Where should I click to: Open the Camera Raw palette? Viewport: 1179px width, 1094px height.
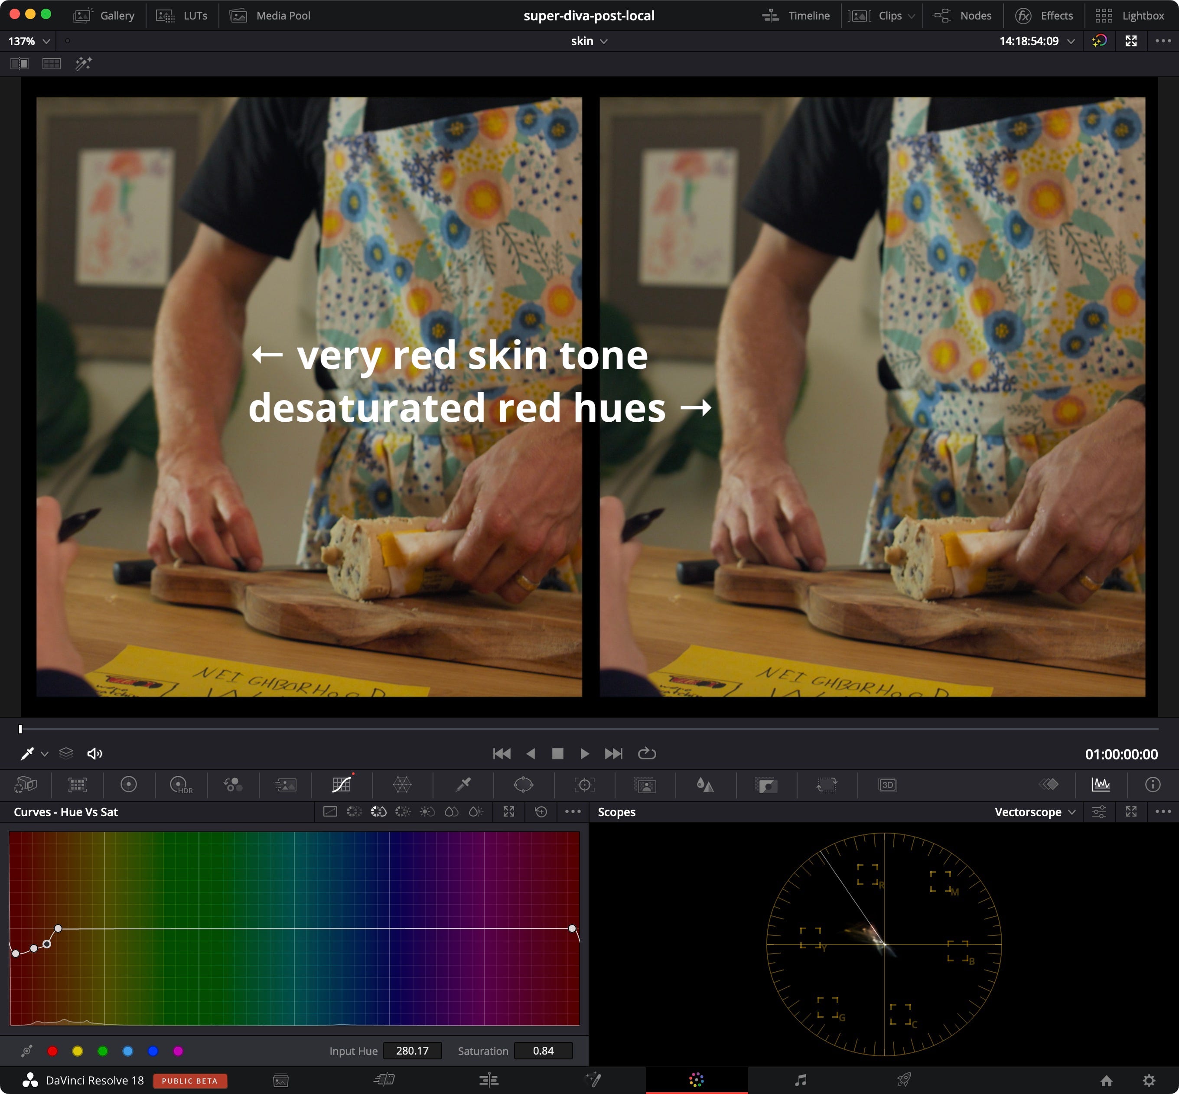[26, 785]
